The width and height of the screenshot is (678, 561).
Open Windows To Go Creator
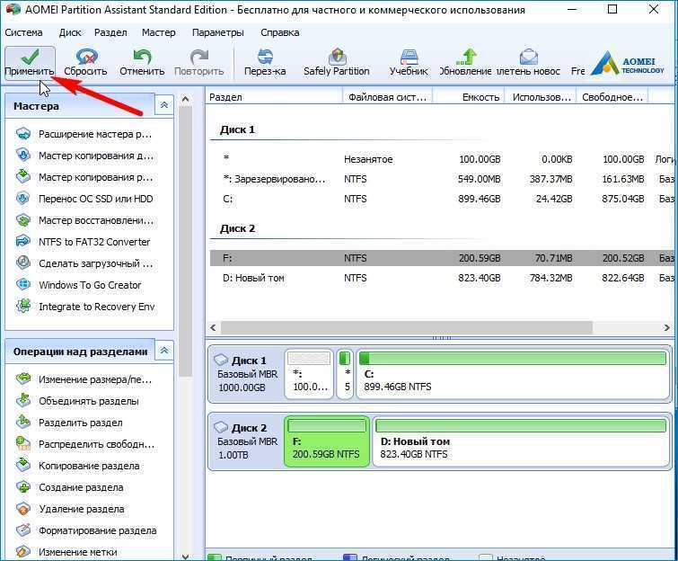(x=78, y=285)
